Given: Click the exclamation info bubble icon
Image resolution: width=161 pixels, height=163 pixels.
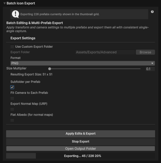Looking at the screenshot, I should [x=15, y=14].
